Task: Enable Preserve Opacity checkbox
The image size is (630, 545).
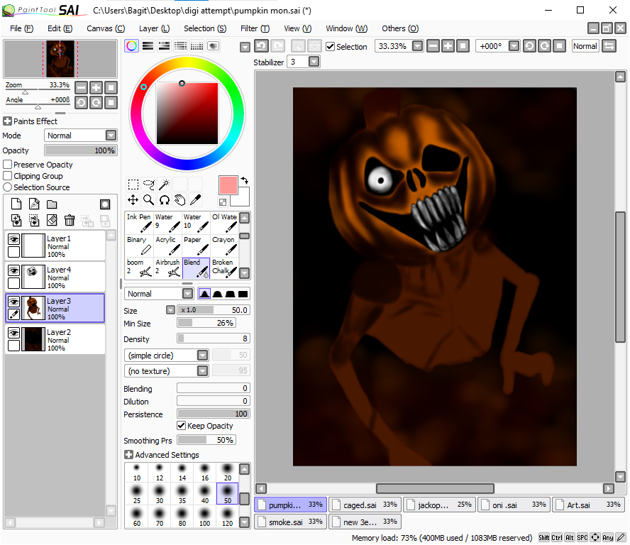Action: [x=7, y=165]
